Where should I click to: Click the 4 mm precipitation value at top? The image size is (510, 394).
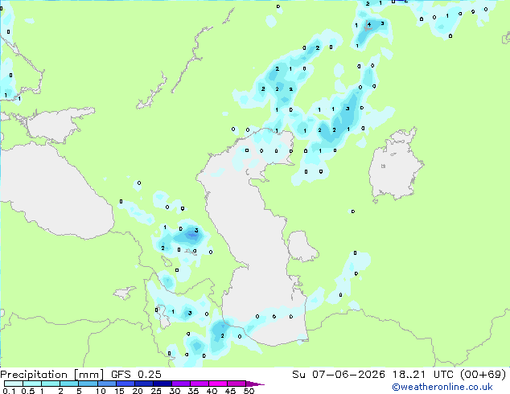[369, 24]
